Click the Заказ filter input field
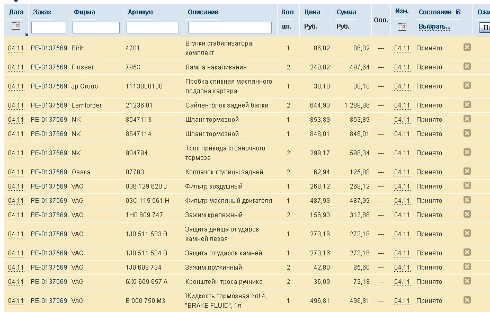The height and width of the screenshot is (312, 490). click(x=49, y=28)
